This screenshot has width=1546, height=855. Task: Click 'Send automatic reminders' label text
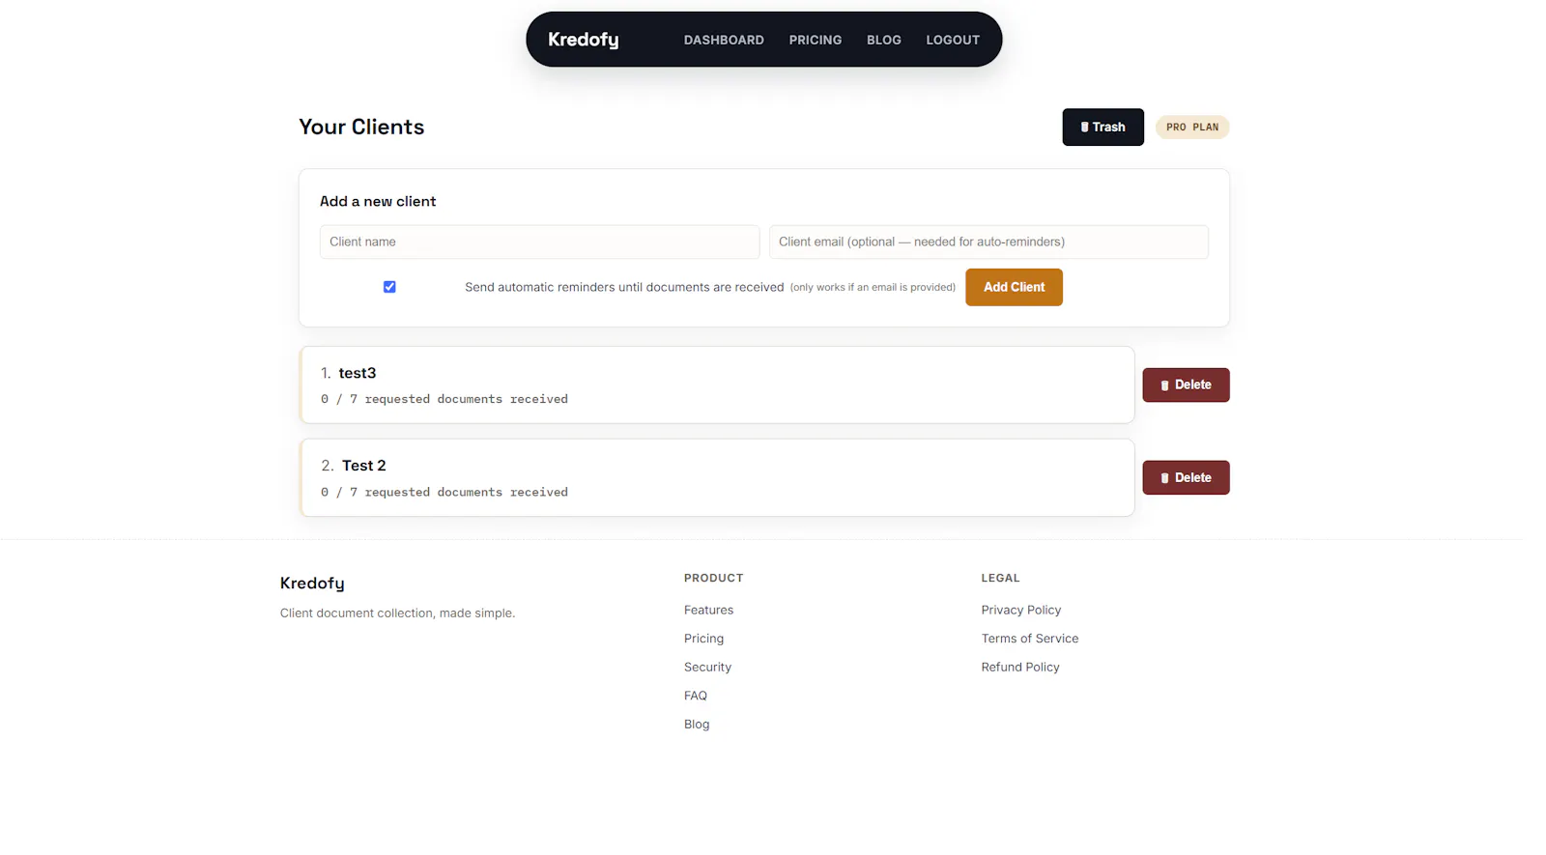point(624,287)
